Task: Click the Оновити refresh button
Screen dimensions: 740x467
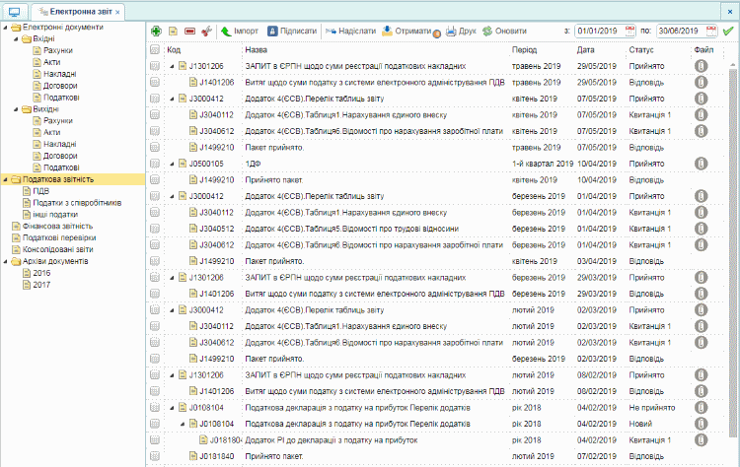Action: (x=504, y=32)
